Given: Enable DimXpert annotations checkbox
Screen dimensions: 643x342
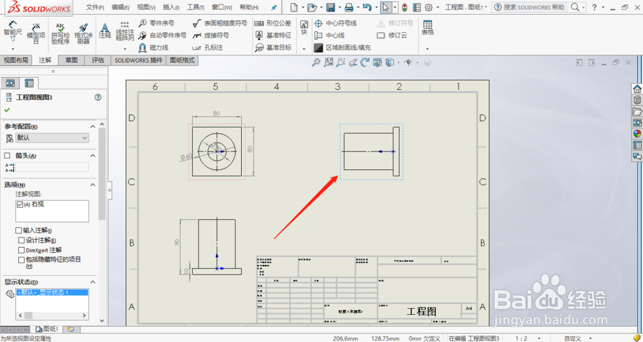Looking at the screenshot, I should pyautogui.click(x=21, y=250).
